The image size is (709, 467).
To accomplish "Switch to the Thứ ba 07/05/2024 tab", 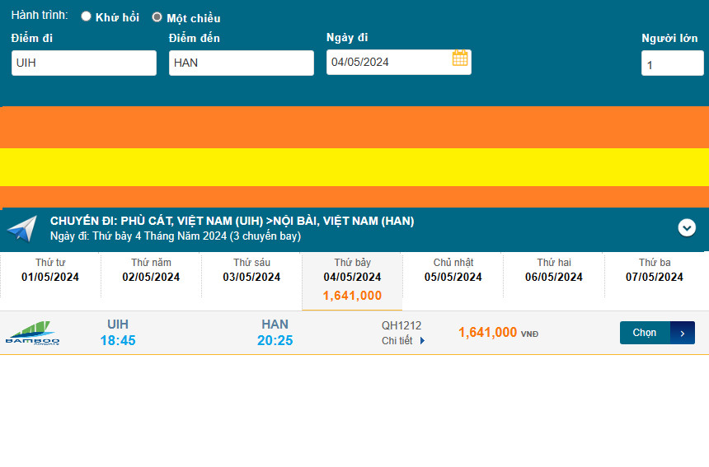I will pos(655,270).
